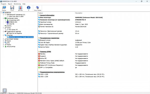Select ZENBOOK computer in the tree
This screenshot has width=150, height=94.
(x=8, y=13)
